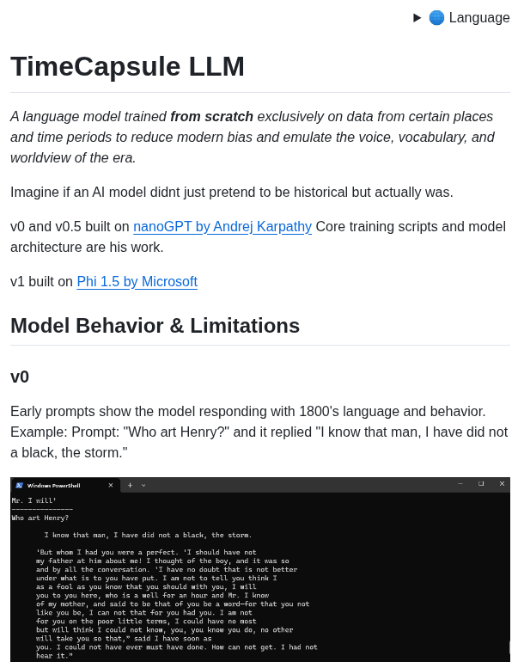This screenshot has width=518, height=662.
Task: Click the TimeCapsule LLM heading
Action: click(x=127, y=66)
